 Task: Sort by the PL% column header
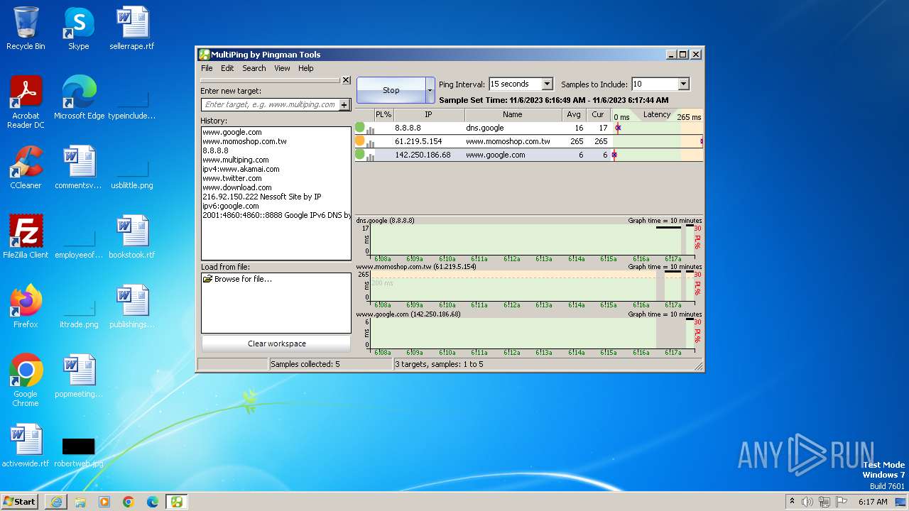(x=383, y=114)
